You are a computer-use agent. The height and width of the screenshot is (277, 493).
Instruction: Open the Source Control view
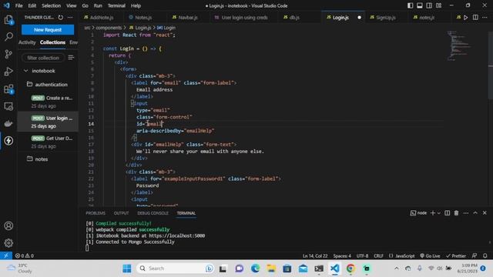8,54
